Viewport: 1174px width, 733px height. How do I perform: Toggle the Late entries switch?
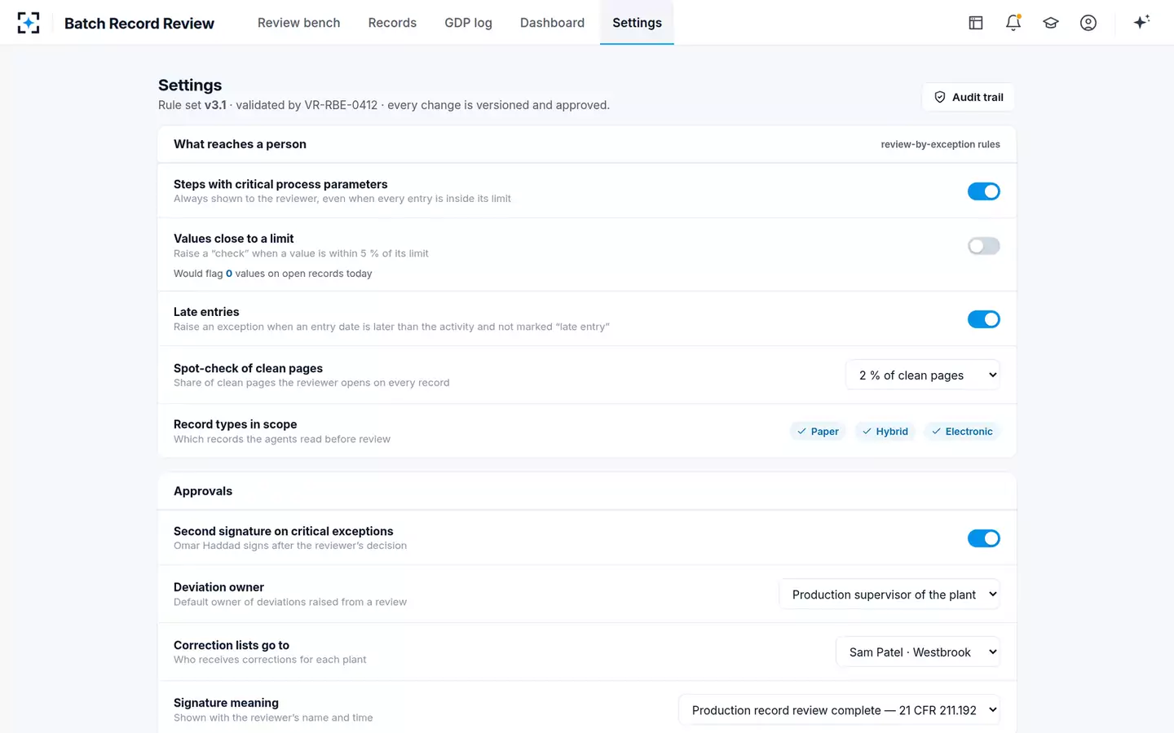pyautogui.click(x=983, y=319)
